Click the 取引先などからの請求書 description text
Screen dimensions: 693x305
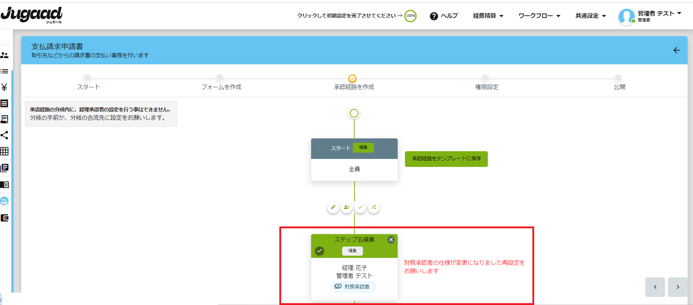click(90, 56)
